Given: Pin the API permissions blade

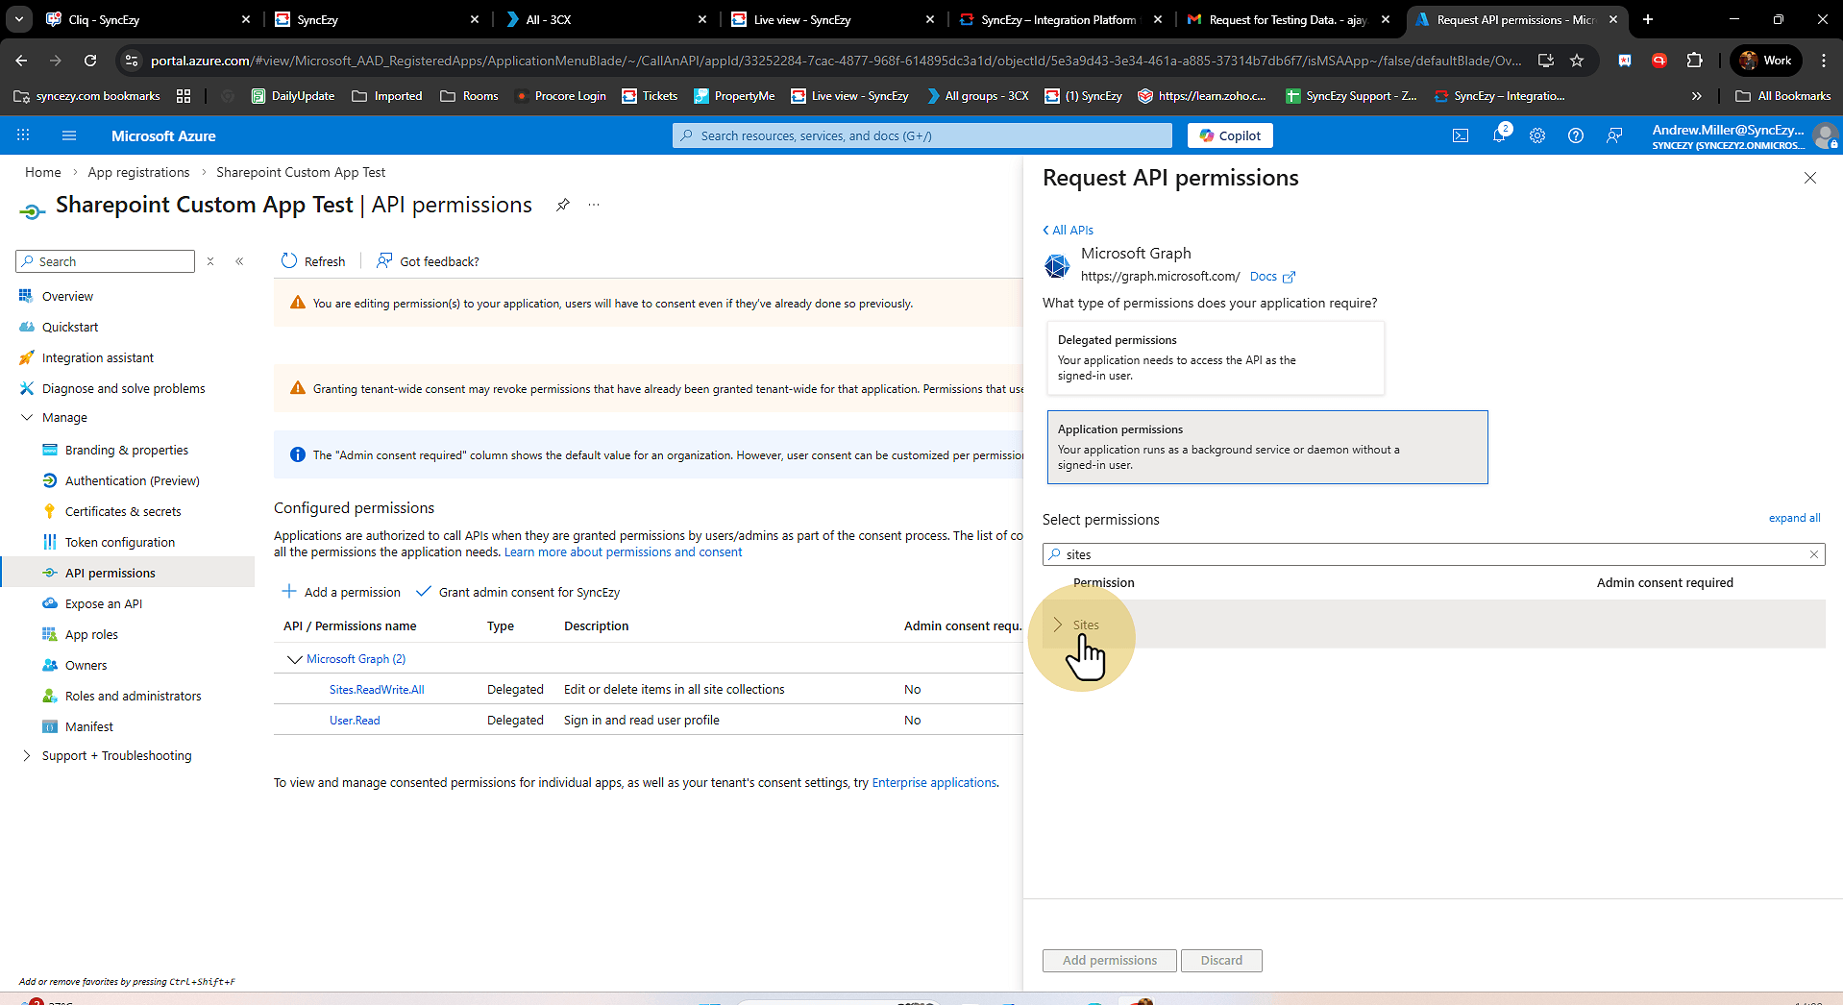Looking at the screenshot, I should pyautogui.click(x=563, y=205).
